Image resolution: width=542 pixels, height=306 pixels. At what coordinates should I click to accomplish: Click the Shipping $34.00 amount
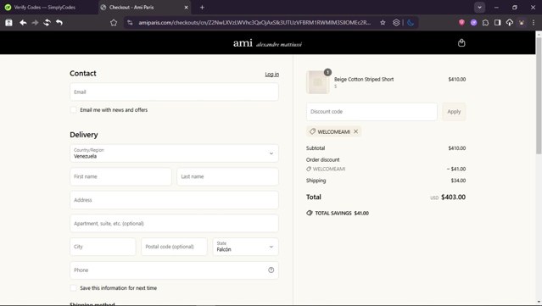pyautogui.click(x=458, y=181)
